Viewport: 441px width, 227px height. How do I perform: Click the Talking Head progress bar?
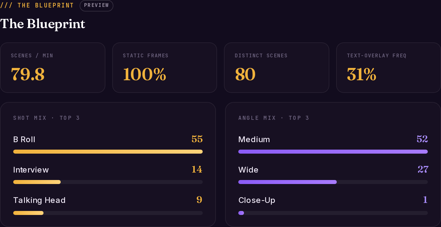point(108,213)
